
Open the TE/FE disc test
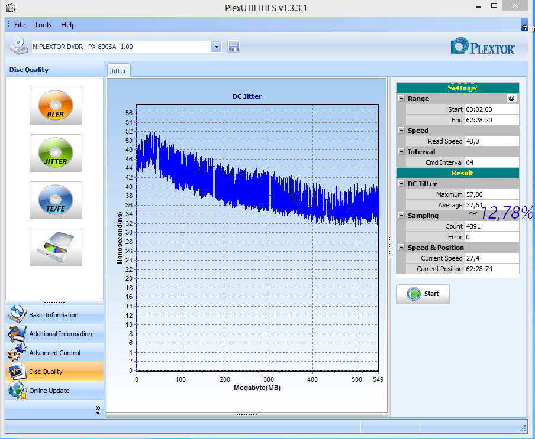pyautogui.click(x=56, y=200)
